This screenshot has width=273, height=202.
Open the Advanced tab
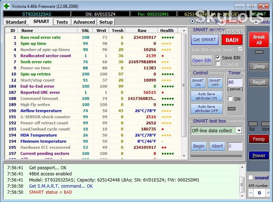(x=84, y=22)
